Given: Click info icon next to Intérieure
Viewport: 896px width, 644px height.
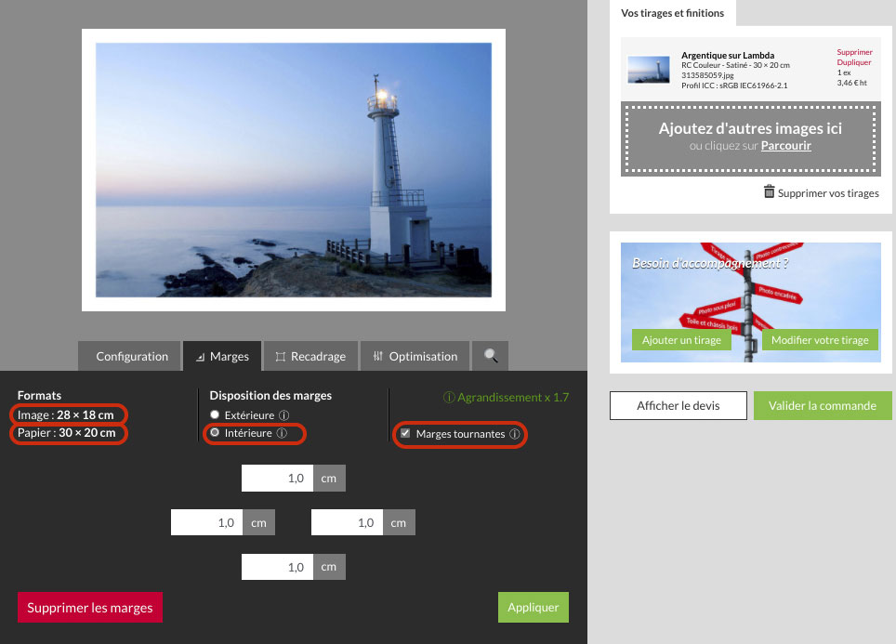Looking at the screenshot, I should coord(282,433).
